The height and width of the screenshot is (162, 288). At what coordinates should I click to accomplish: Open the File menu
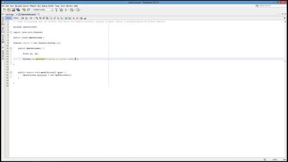[x=3, y=6]
